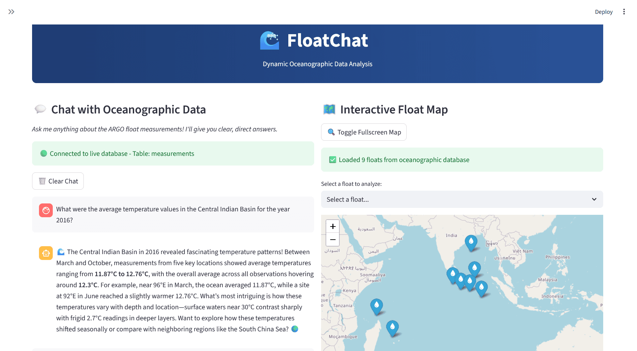Click the float marker near India coastline
637x351 pixels.
coord(471,241)
